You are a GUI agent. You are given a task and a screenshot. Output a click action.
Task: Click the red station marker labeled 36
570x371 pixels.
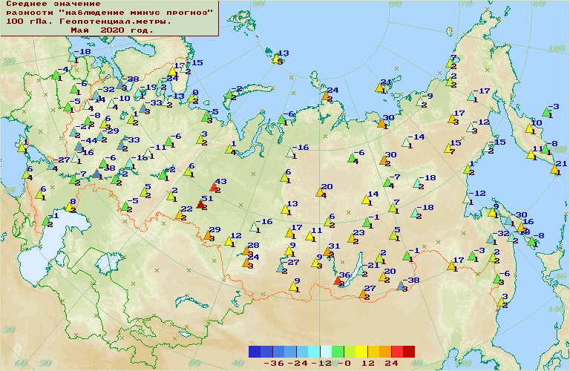tap(338, 280)
